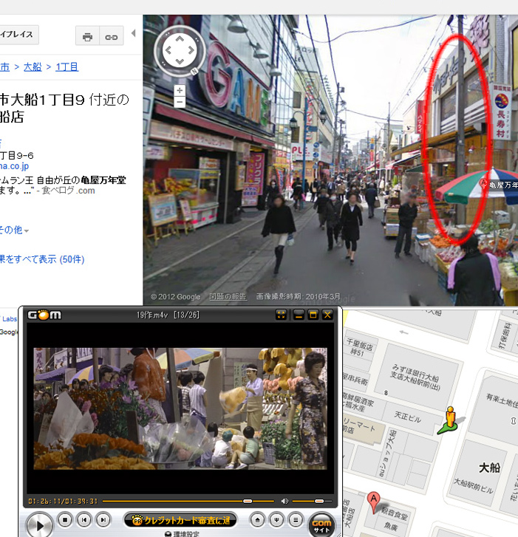Image resolution: width=518 pixels, height=537 pixels.
Task: Click the Street View pan compass control
Action: [x=180, y=51]
